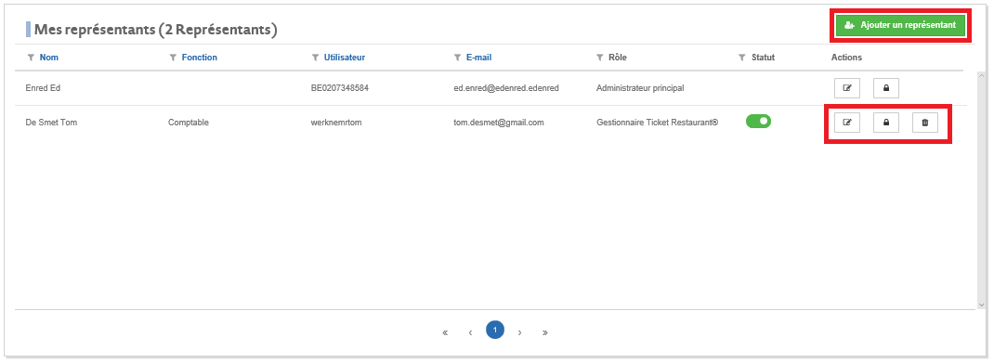Delete De Smet Tom with trash icon

point(925,123)
